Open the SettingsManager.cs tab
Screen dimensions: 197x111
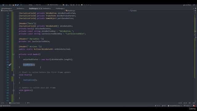[6, 8]
